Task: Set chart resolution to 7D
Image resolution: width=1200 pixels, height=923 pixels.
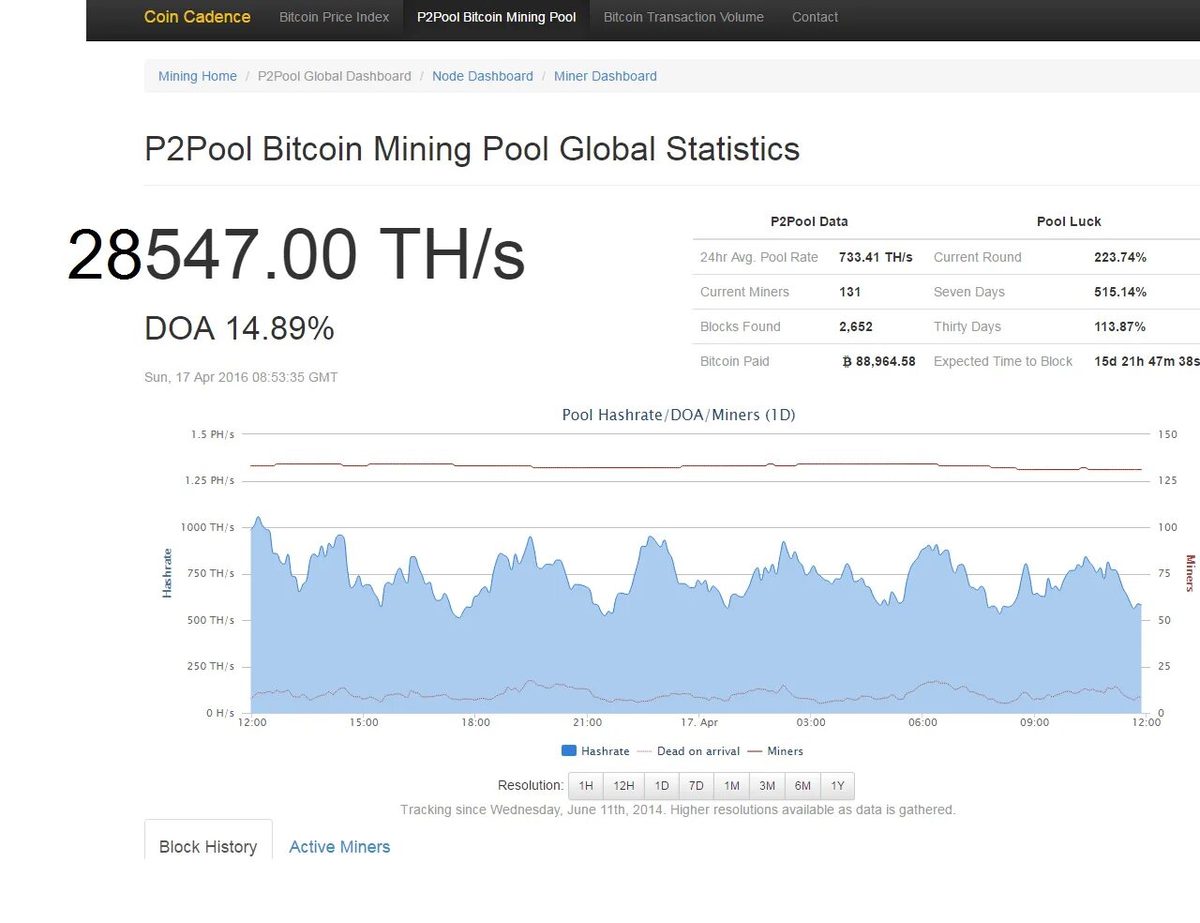Action: tap(697, 786)
